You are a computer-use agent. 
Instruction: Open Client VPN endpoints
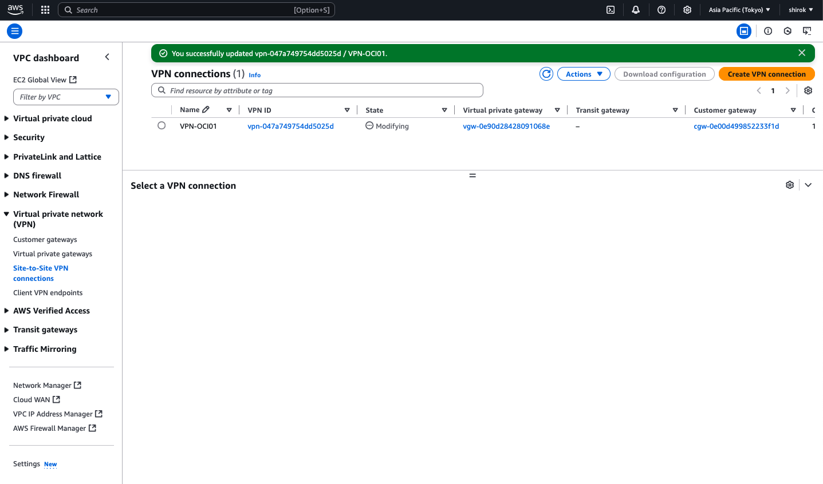(x=48, y=292)
